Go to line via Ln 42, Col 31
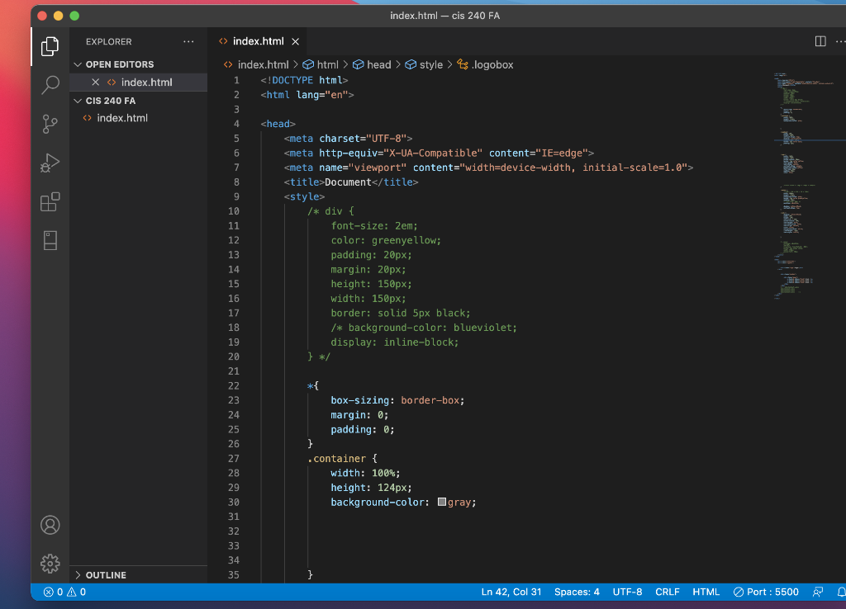 click(511, 592)
